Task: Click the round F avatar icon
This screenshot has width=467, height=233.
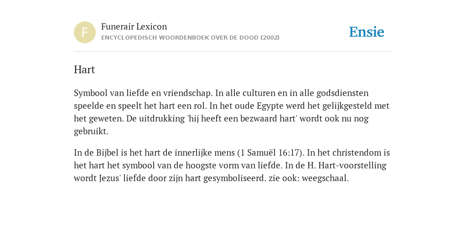Action: click(x=85, y=32)
